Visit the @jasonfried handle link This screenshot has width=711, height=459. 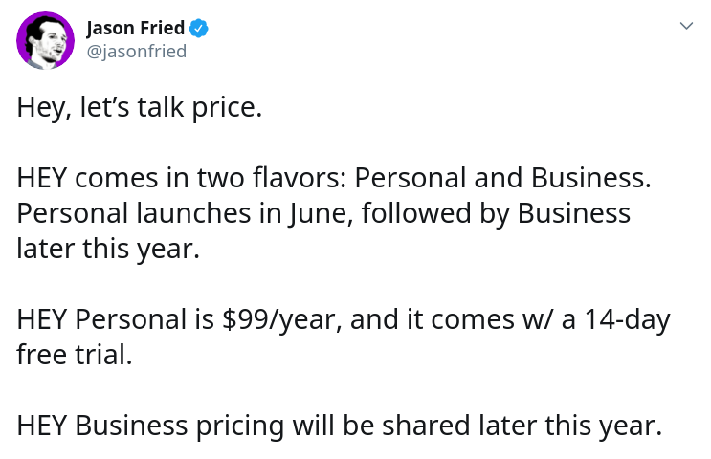137,52
